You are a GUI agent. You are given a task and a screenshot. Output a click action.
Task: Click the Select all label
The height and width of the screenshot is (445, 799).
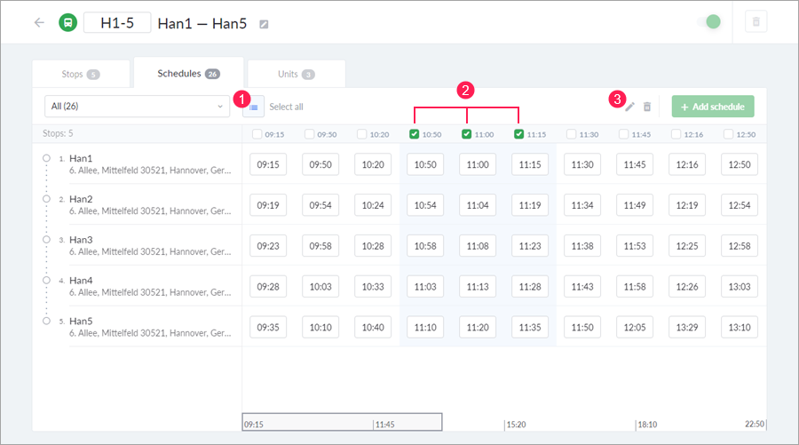tap(286, 107)
